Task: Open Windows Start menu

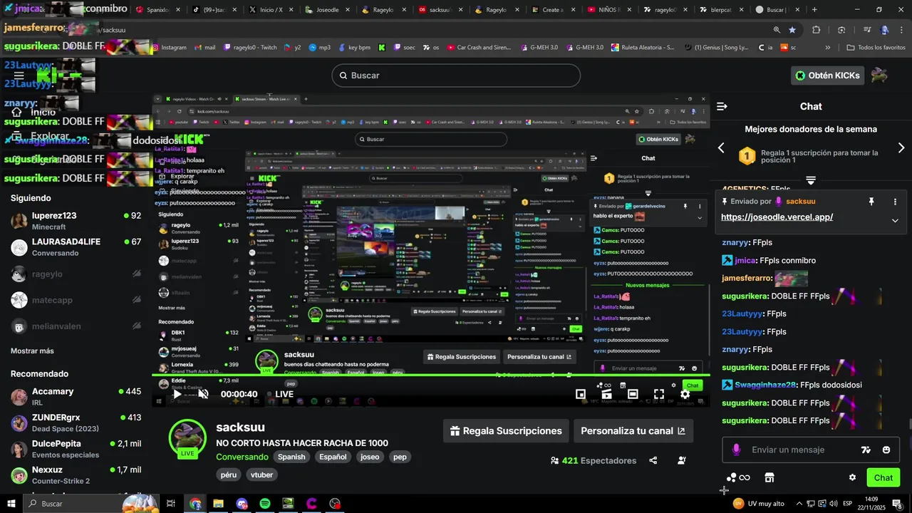Action: [x=11, y=504]
